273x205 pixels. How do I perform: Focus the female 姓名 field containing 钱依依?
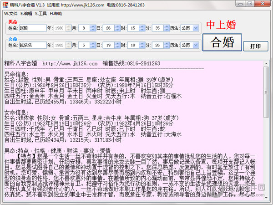tap(33, 45)
